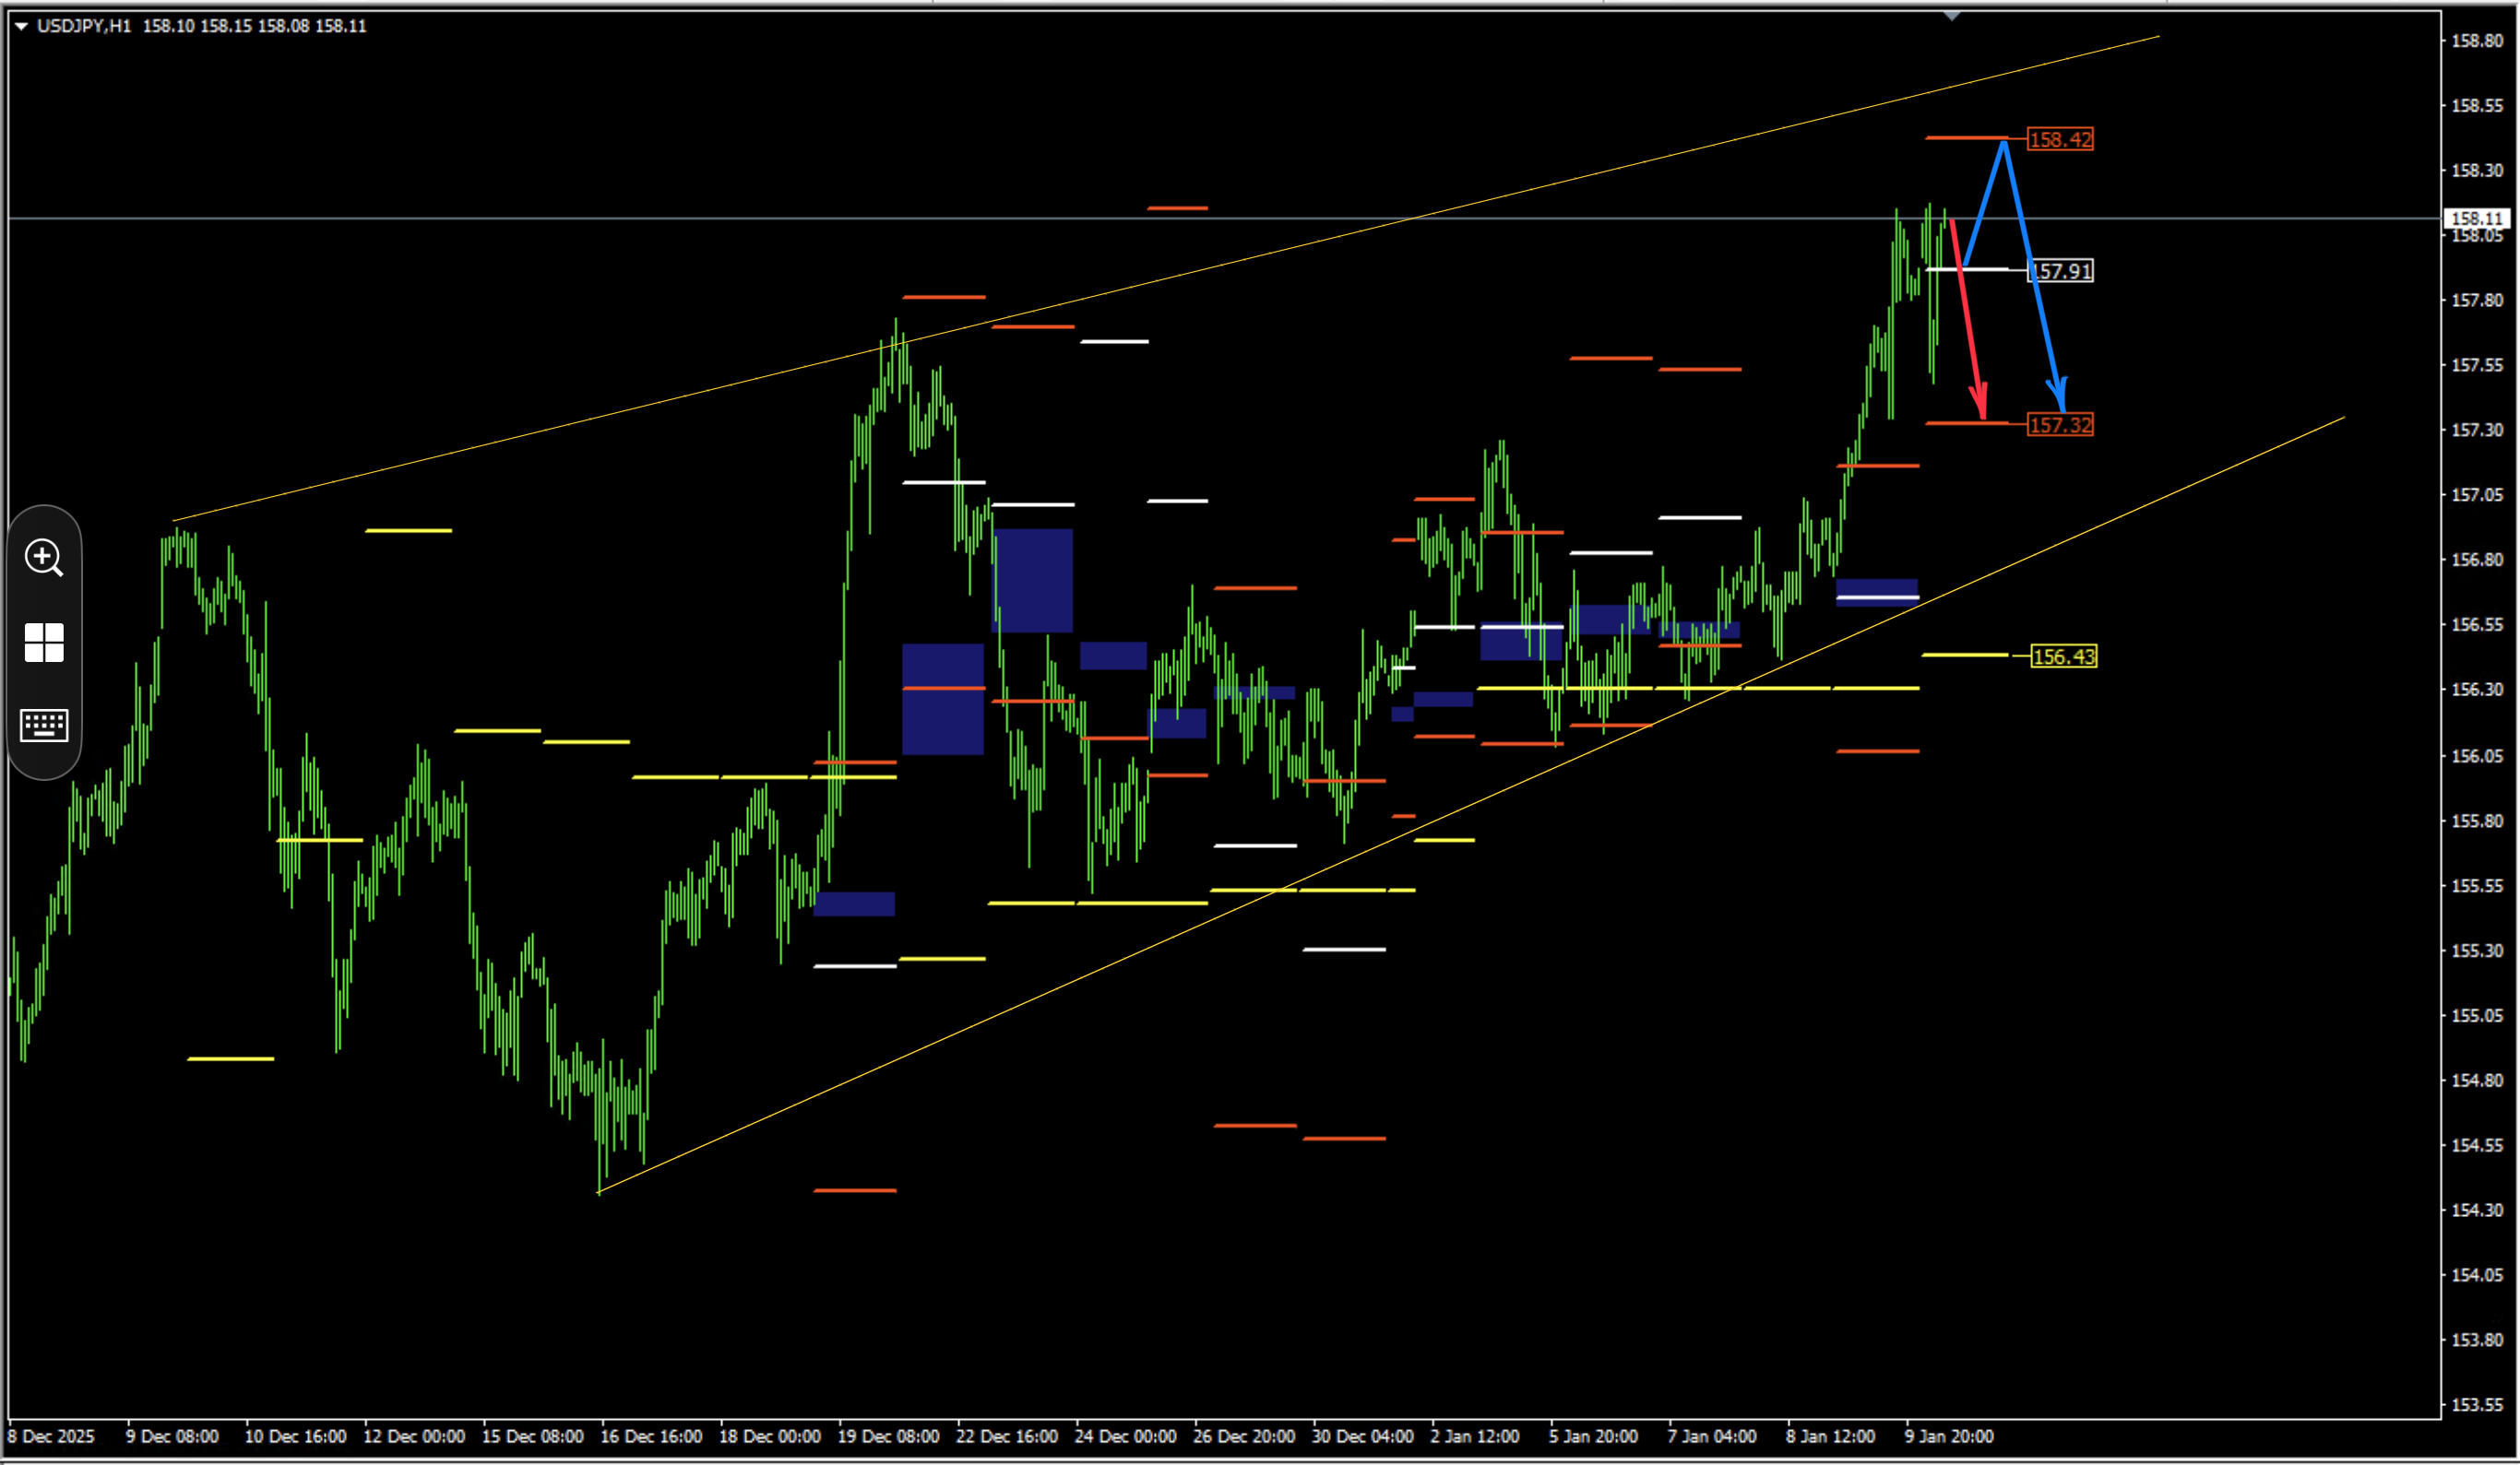Click the 8 Dec 2025 date label
The width and height of the screenshot is (2520, 1465).
pyautogui.click(x=51, y=1436)
